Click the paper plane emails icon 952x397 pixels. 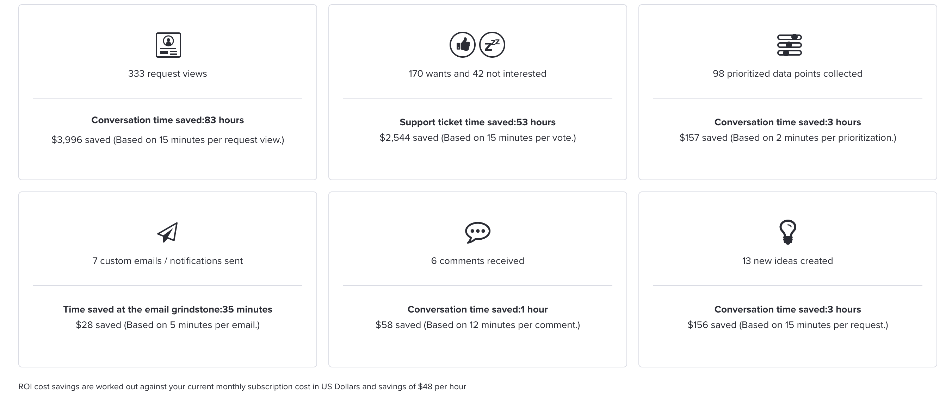[168, 232]
